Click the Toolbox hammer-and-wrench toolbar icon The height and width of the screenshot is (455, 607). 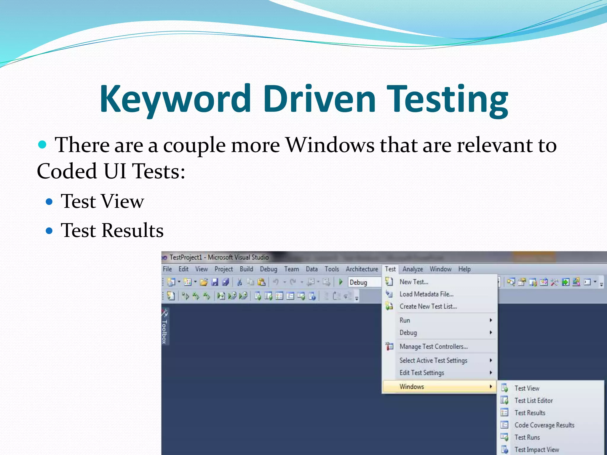[x=554, y=282]
